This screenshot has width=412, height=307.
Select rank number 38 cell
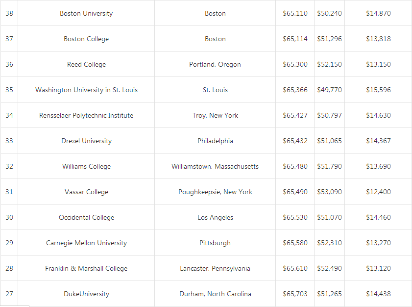click(x=9, y=13)
